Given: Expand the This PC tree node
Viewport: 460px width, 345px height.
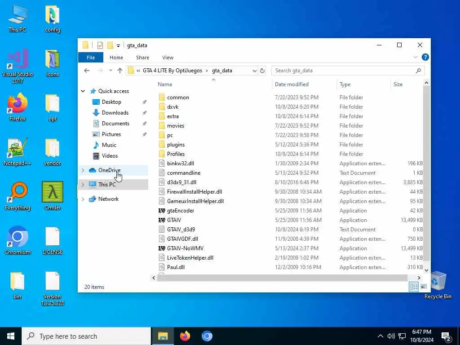Looking at the screenshot, I should (x=83, y=185).
